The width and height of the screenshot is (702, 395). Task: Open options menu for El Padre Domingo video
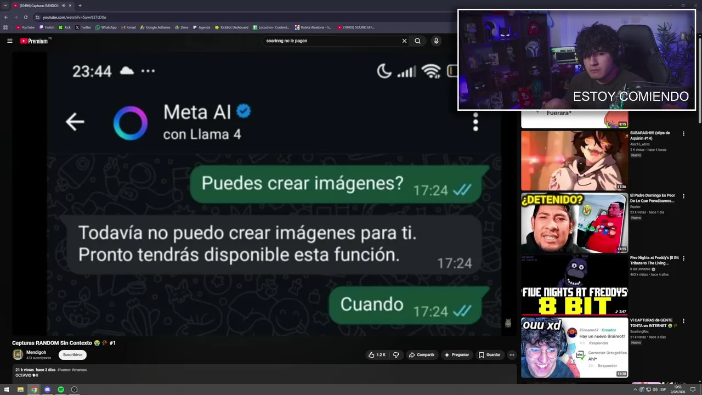683,196
